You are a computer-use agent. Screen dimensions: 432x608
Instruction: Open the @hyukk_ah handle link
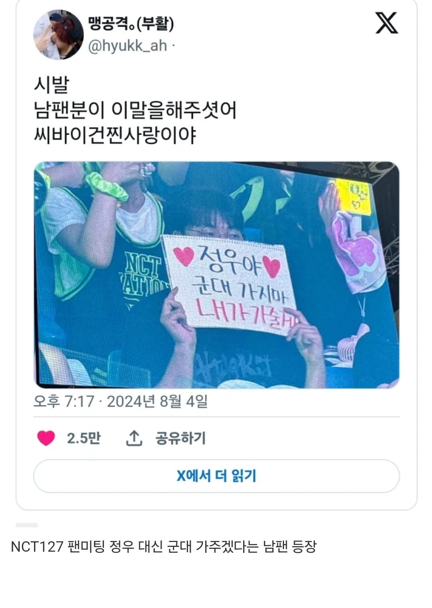click(x=127, y=46)
